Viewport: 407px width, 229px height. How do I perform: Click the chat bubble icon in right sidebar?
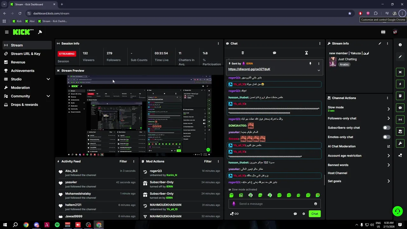coord(400,108)
